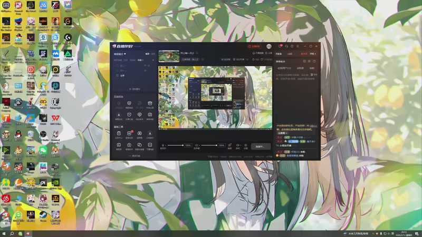Switch to the middle tab beside 在线用户
The width and height of the screenshot is (422, 237).
pyautogui.click(x=300, y=68)
